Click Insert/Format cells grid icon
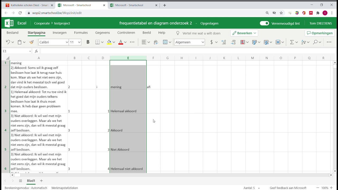 278,42
